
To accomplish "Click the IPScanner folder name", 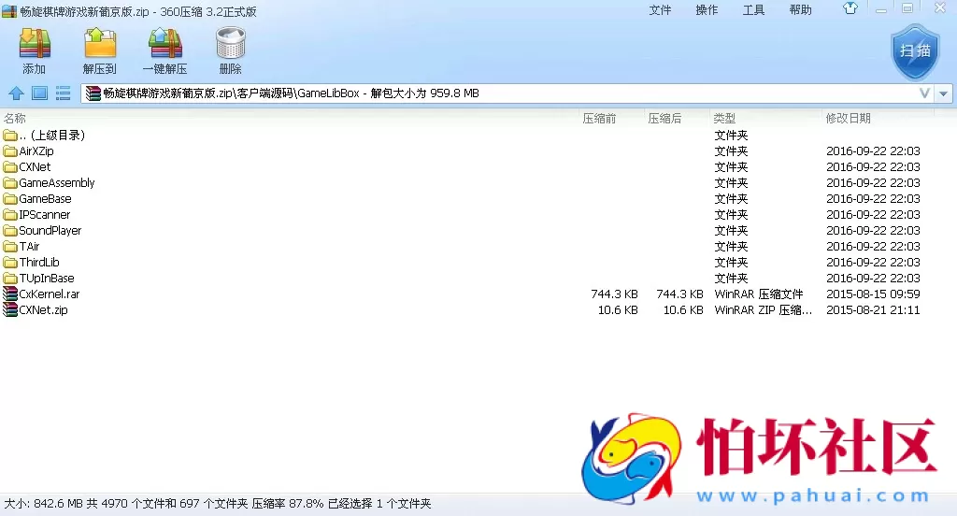I will click(45, 214).
